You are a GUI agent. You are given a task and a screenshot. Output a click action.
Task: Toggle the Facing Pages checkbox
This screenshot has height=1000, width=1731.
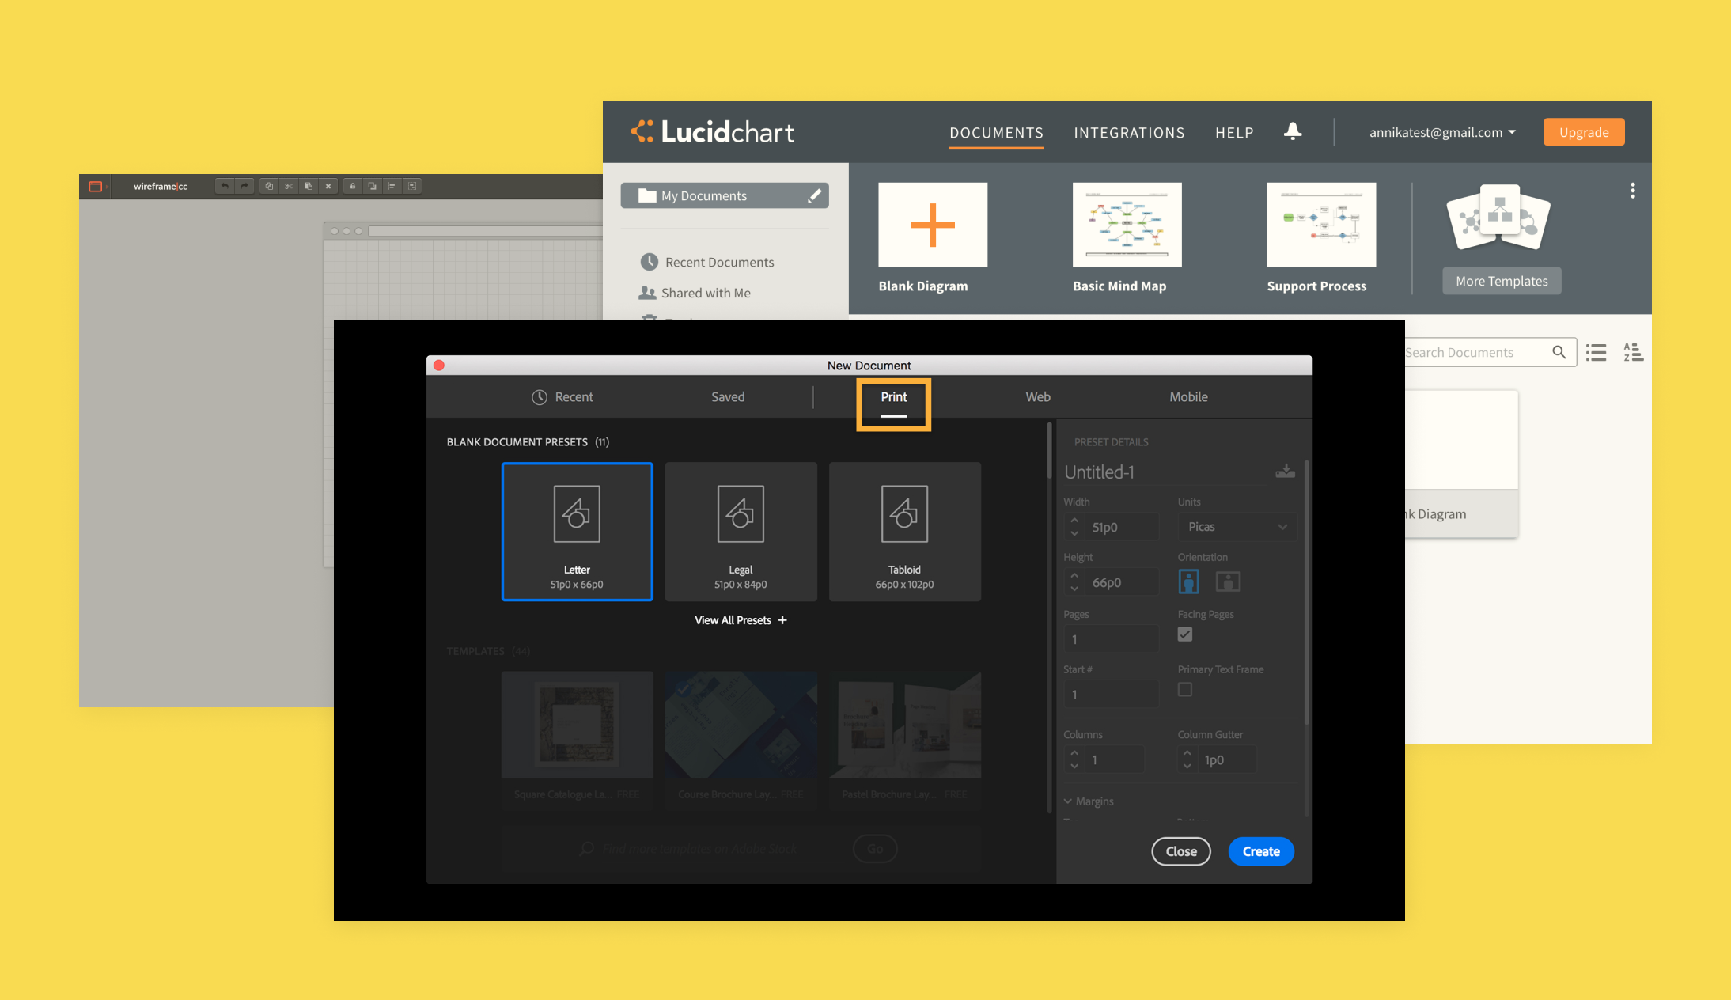point(1184,634)
